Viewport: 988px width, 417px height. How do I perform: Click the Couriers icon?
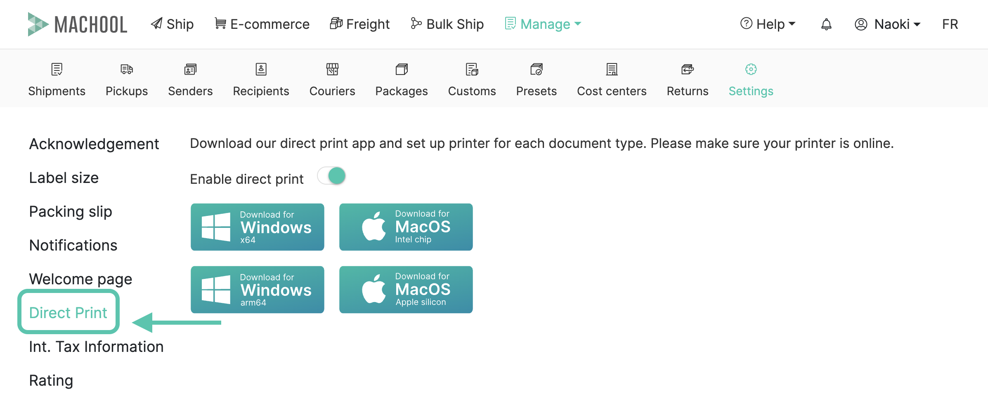332,69
